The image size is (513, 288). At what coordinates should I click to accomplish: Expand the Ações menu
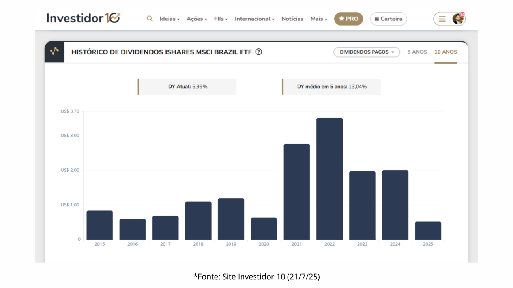click(x=197, y=19)
